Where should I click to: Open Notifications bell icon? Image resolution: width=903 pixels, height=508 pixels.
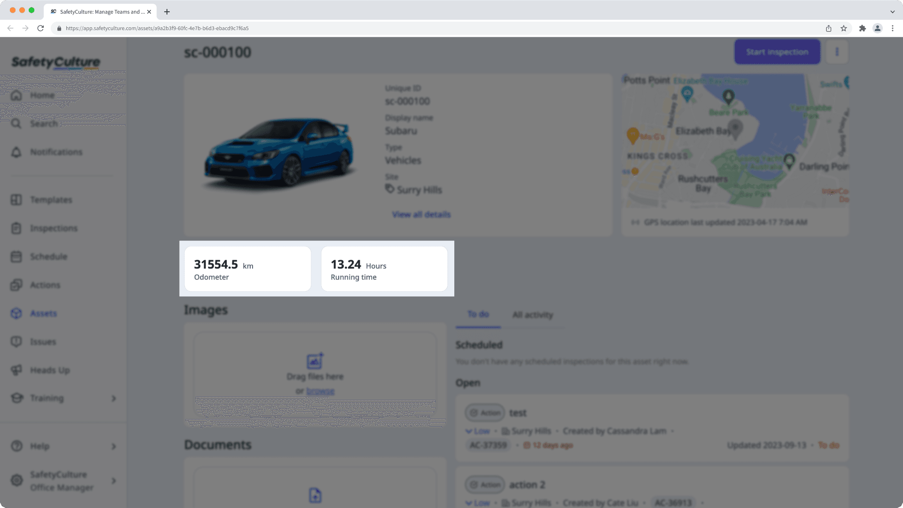pyautogui.click(x=16, y=152)
